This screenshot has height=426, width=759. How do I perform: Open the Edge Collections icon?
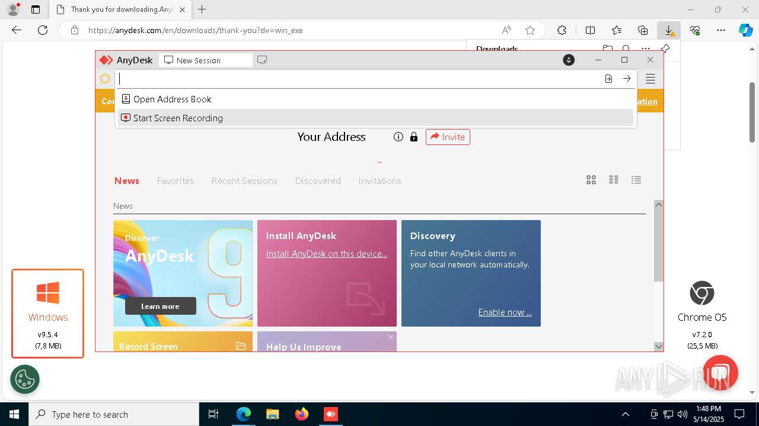tap(643, 30)
